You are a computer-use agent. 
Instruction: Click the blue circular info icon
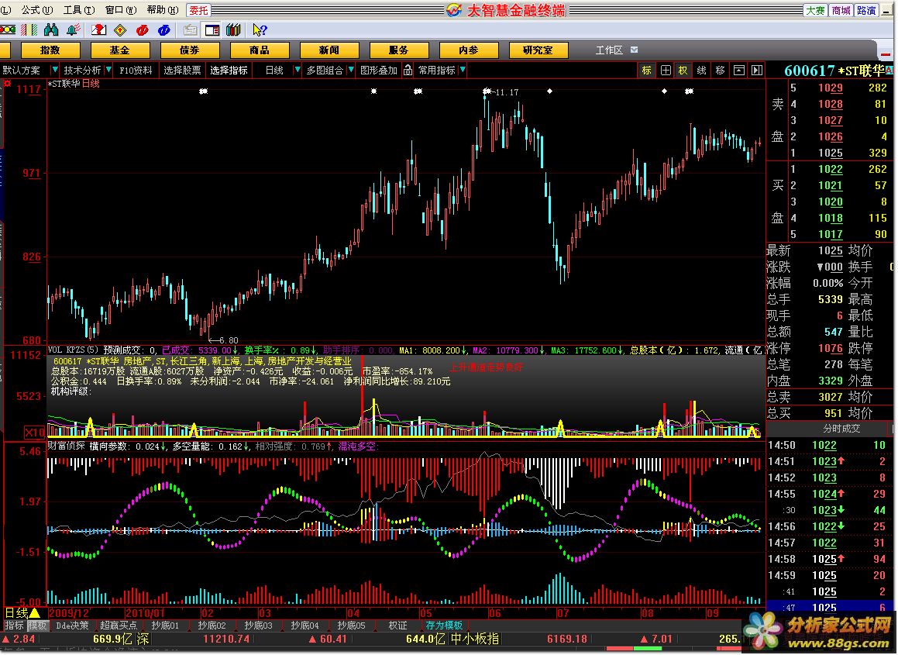(x=163, y=29)
